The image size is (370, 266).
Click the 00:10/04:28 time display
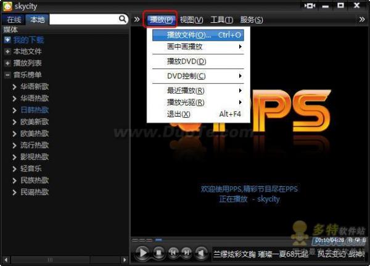330,240
